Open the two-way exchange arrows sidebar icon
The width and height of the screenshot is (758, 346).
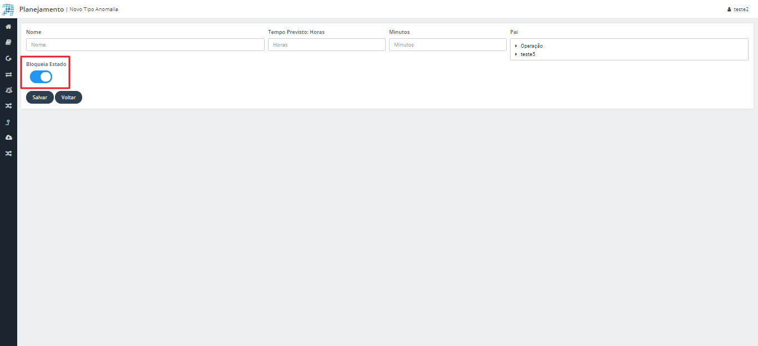coord(8,74)
